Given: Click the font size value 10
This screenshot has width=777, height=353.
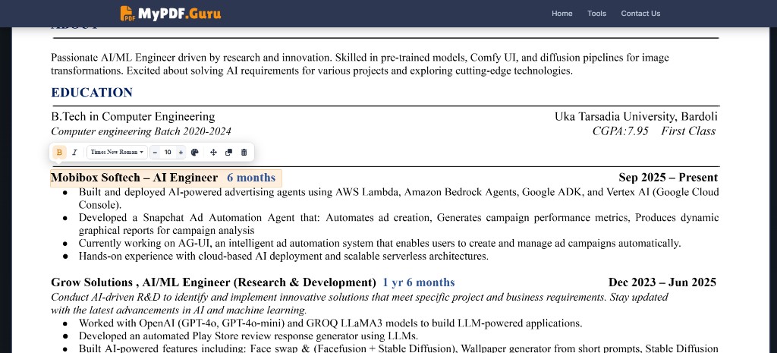Looking at the screenshot, I should [168, 152].
